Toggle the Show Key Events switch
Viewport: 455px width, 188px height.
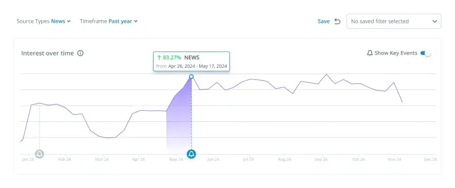tap(425, 53)
